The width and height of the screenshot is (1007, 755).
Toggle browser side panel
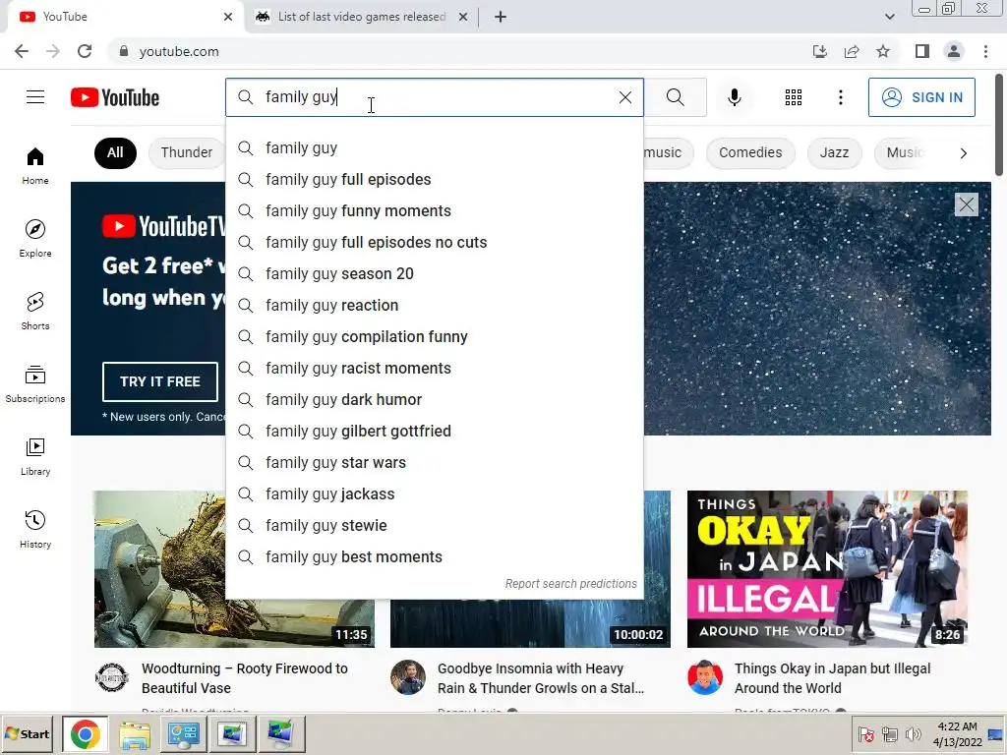coord(922,51)
